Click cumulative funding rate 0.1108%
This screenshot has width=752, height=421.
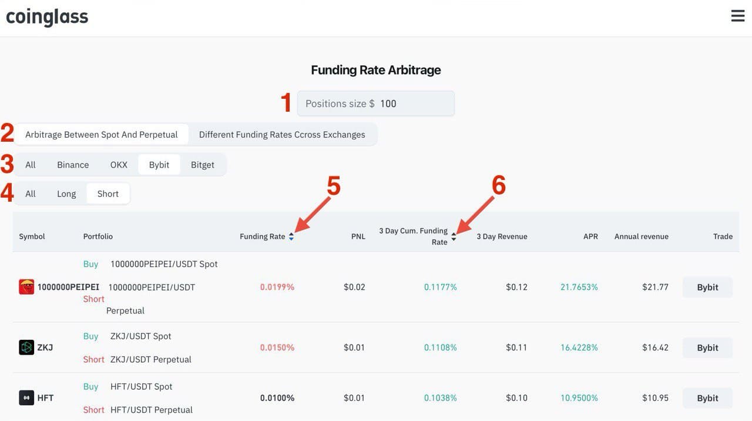441,348
